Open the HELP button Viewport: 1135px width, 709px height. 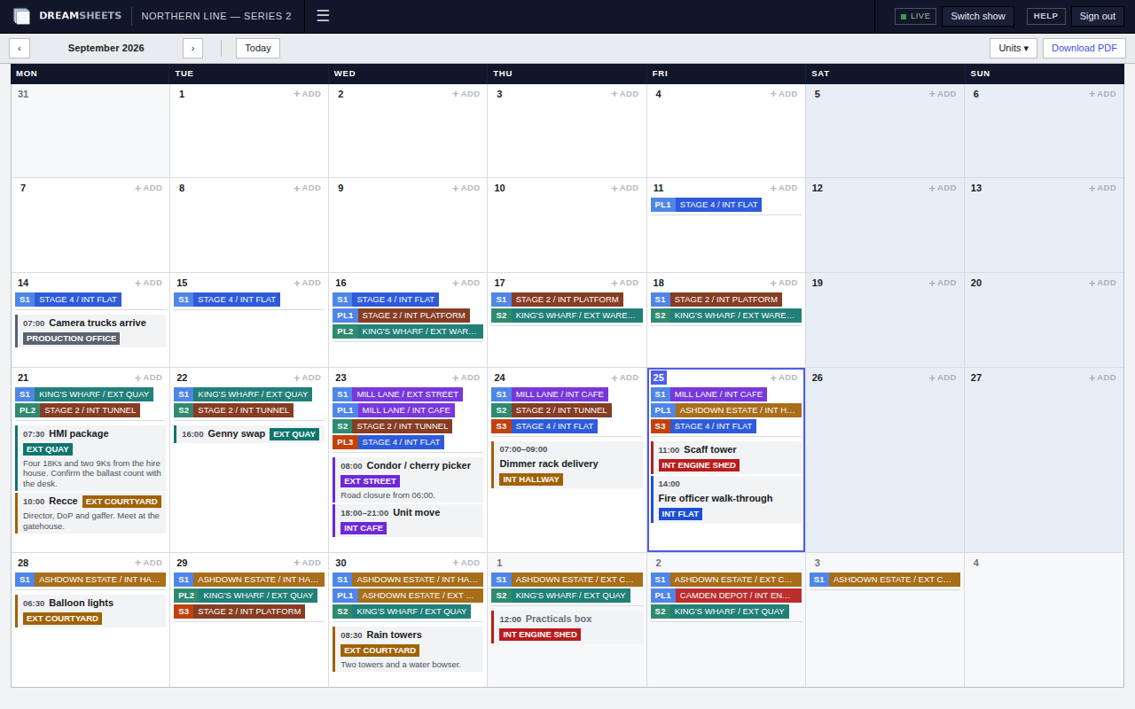point(1046,16)
